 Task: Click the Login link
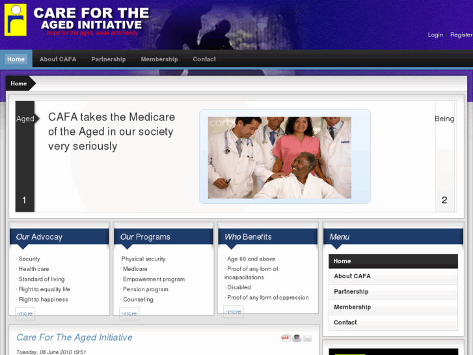click(435, 35)
